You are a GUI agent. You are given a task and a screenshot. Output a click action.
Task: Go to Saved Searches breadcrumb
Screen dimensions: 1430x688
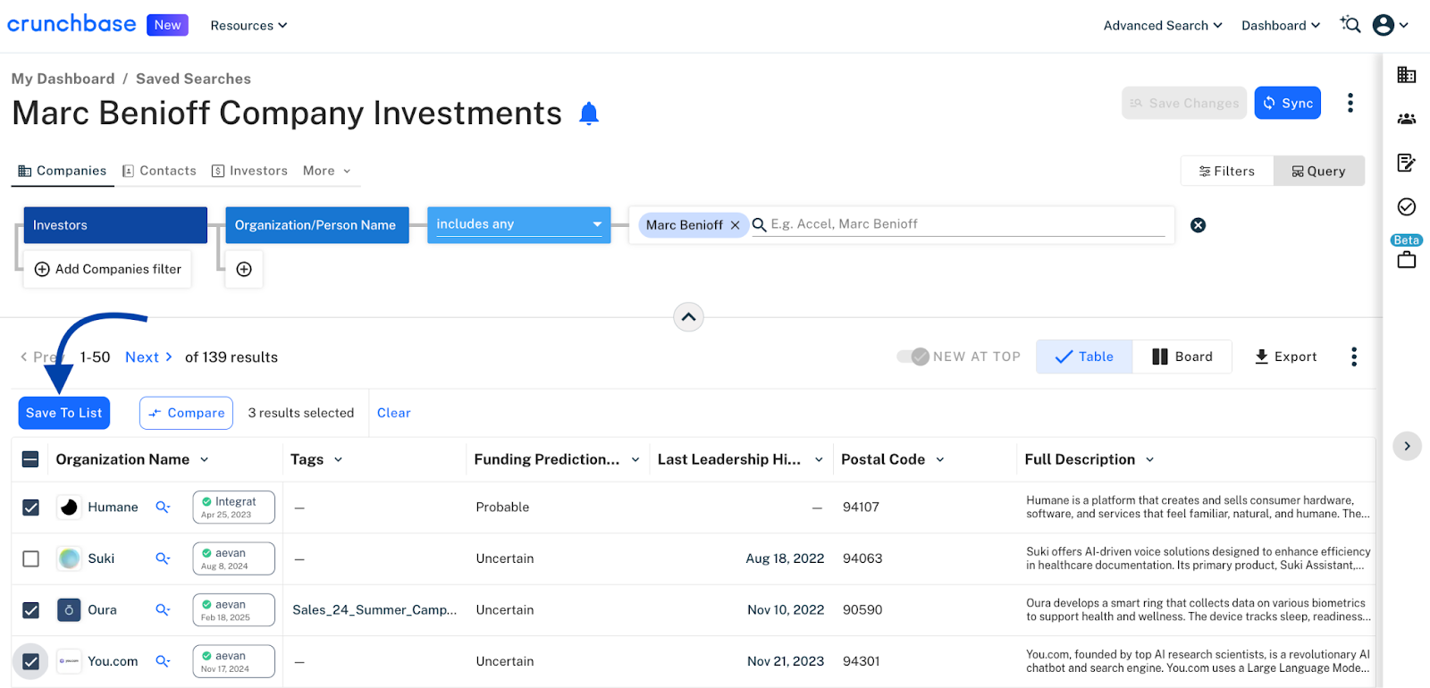tap(193, 79)
